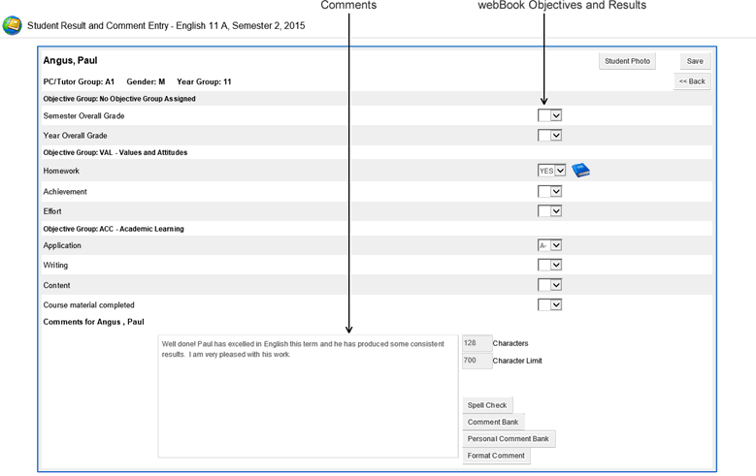This screenshot has height=476, width=756.
Task: Open Achievement result dropdown
Action: pos(549,191)
